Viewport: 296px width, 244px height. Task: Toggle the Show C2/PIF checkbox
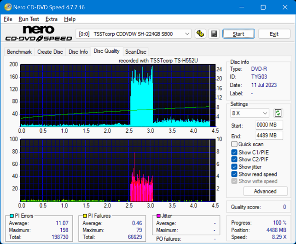point(234,159)
